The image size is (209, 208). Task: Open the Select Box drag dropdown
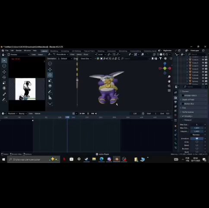pos(86,58)
